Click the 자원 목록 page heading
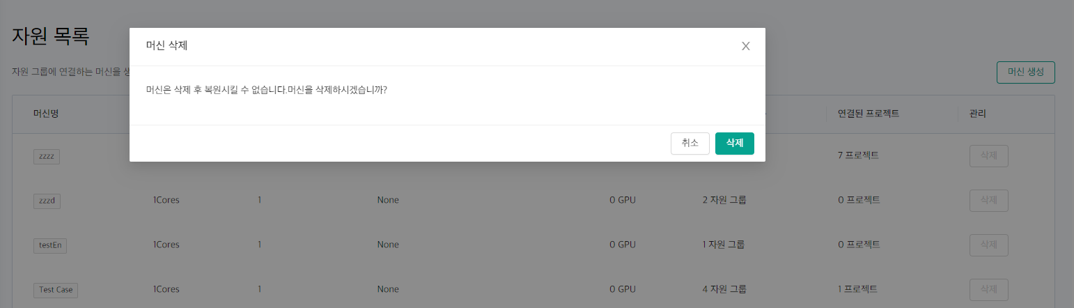Screen dimensions: 1074x308 [51, 36]
